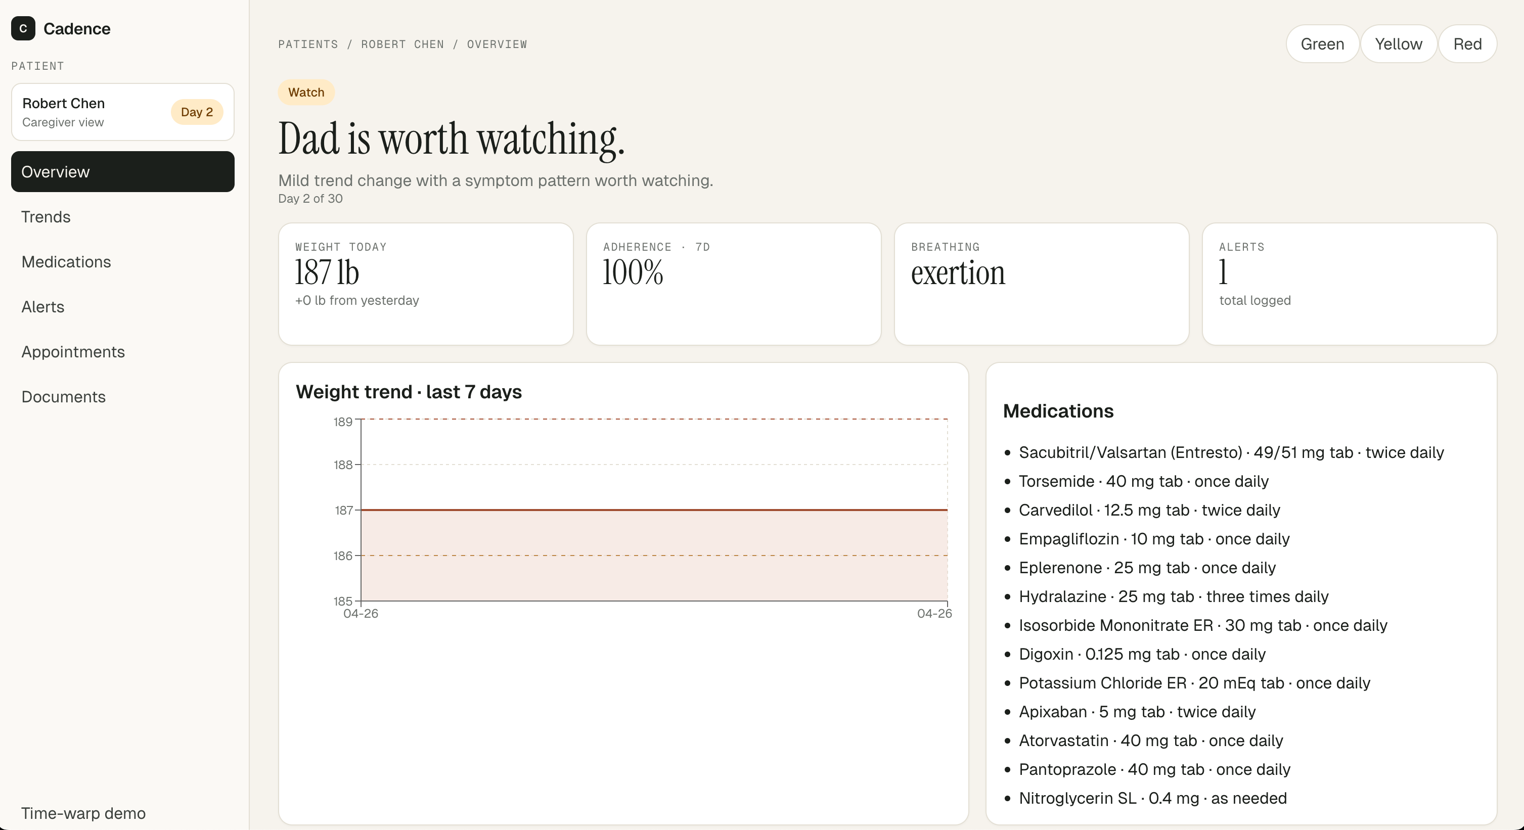
Task: Open the Trends section
Action: tap(46, 216)
